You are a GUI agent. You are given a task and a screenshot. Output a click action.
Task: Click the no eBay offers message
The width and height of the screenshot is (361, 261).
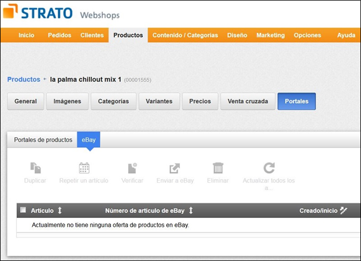tap(110, 225)
